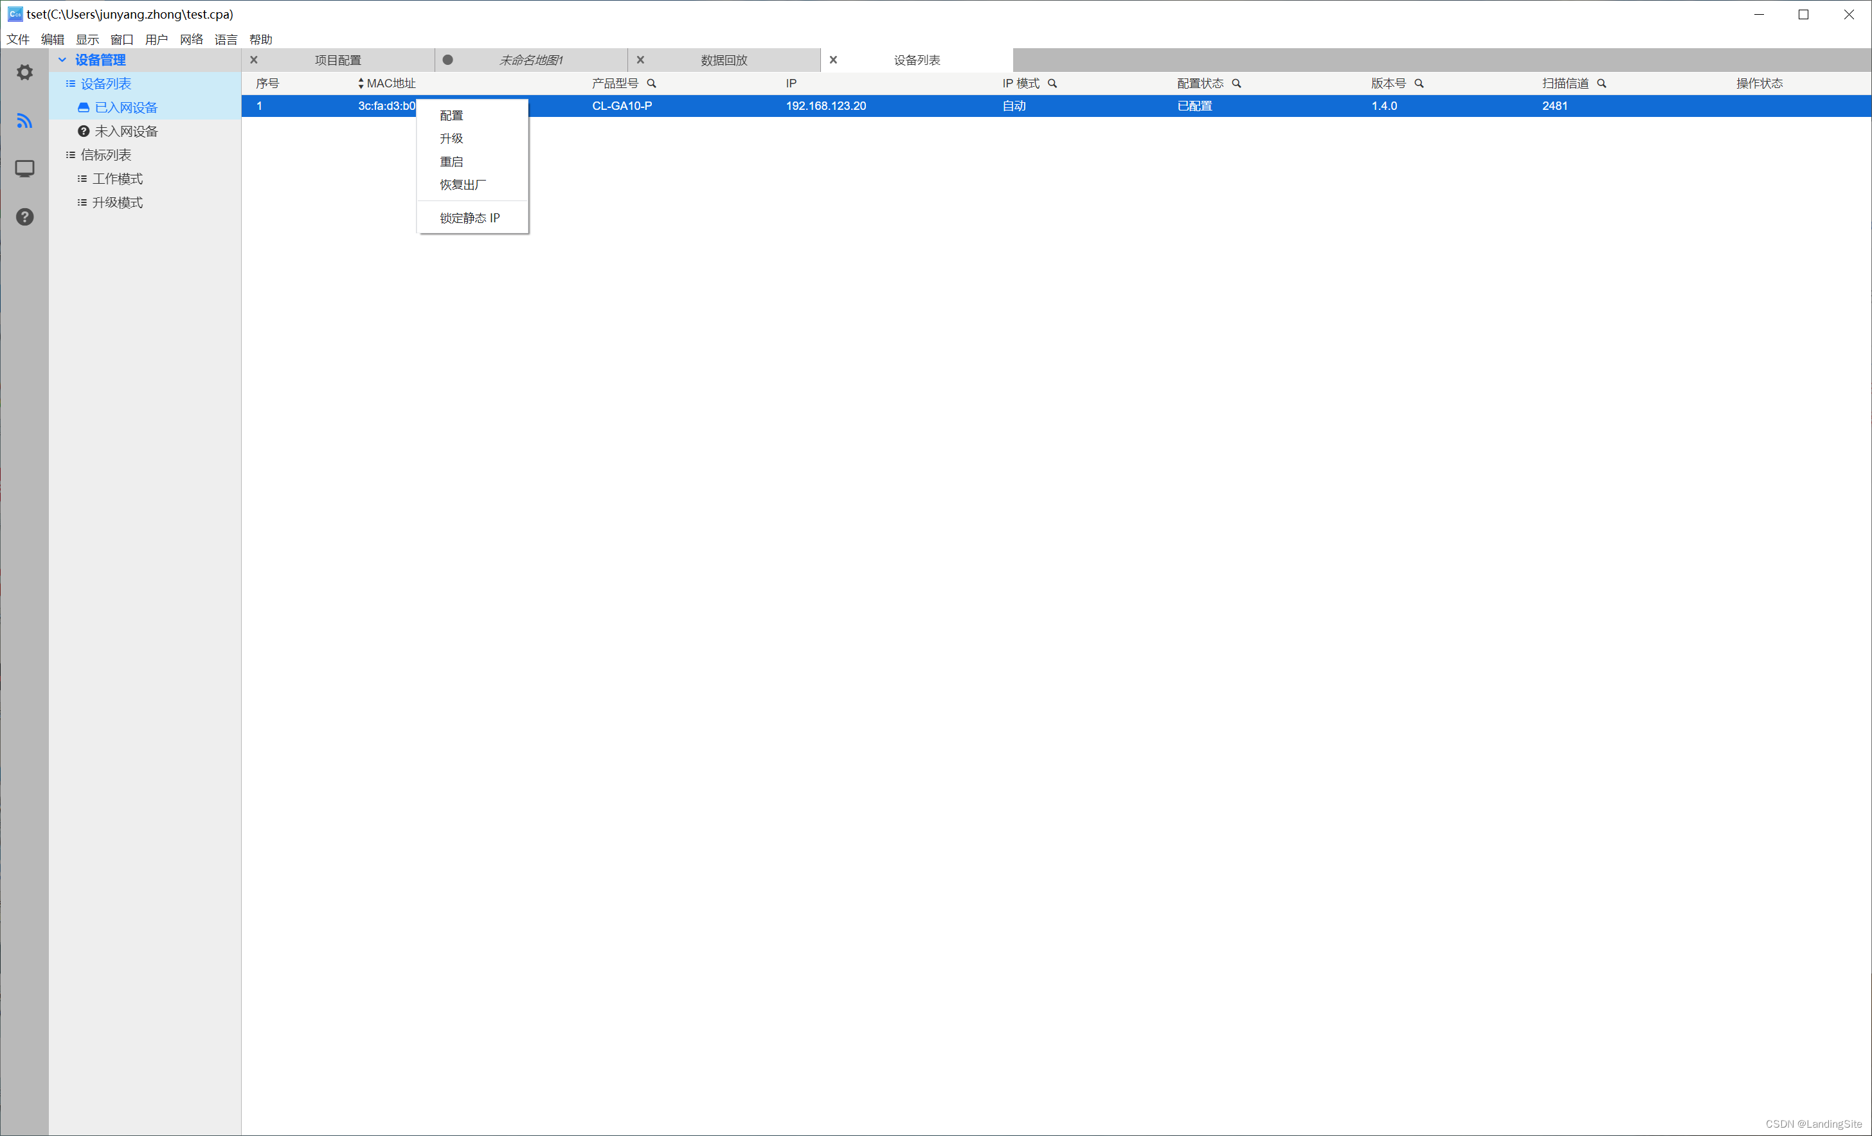
Task: Collapse the 设备管理 section chevron
Action: [62, 60]
